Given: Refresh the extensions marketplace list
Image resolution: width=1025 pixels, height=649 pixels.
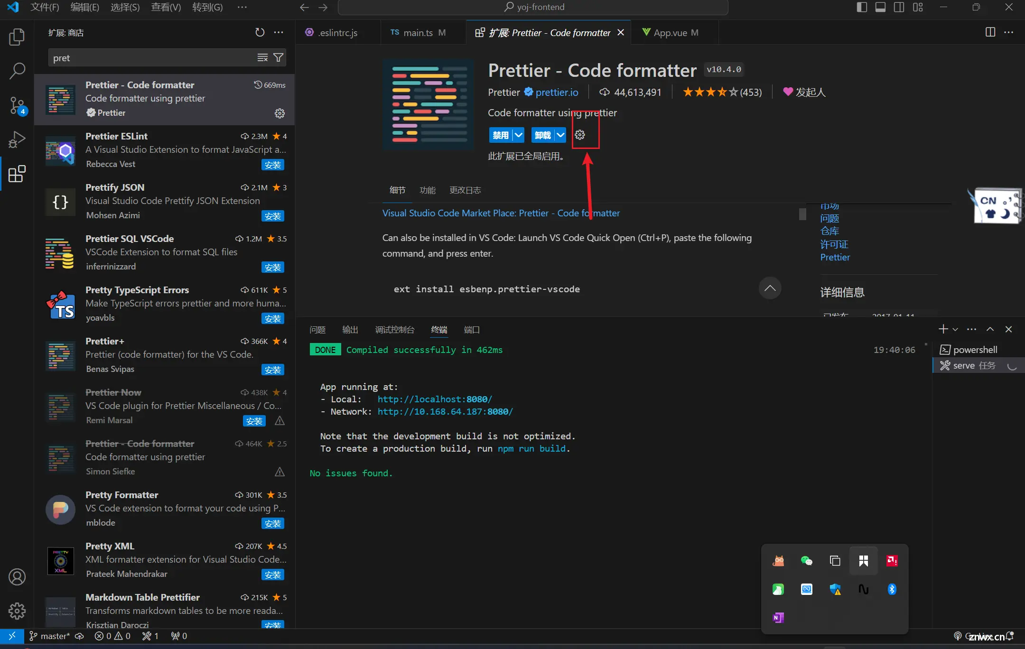Looking at the screenshot, I should pos(260,32).
